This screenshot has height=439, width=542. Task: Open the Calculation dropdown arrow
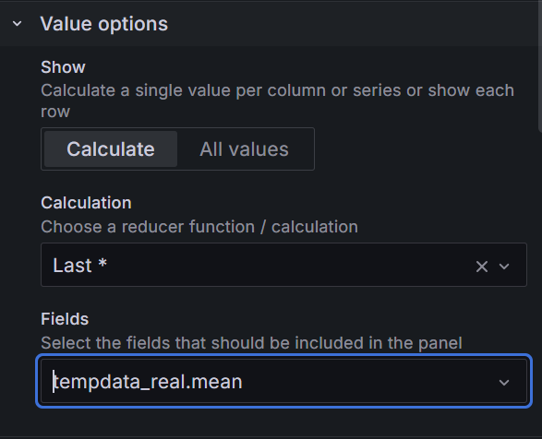coord(504,267)
